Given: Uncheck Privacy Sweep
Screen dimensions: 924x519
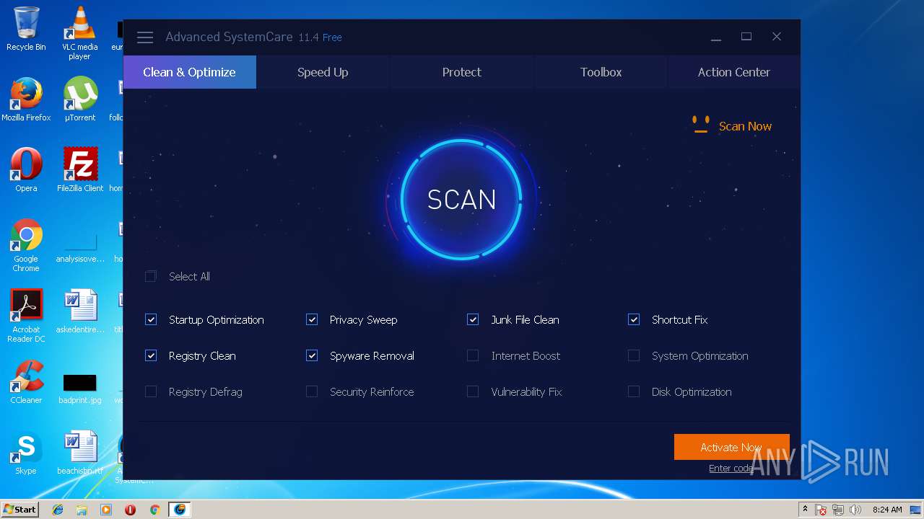Looking at the screenshot, I should point(312,319).
